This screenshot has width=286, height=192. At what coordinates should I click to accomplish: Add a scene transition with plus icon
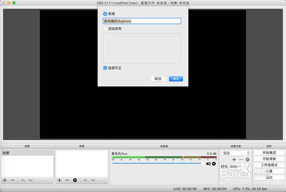point(234,160)
